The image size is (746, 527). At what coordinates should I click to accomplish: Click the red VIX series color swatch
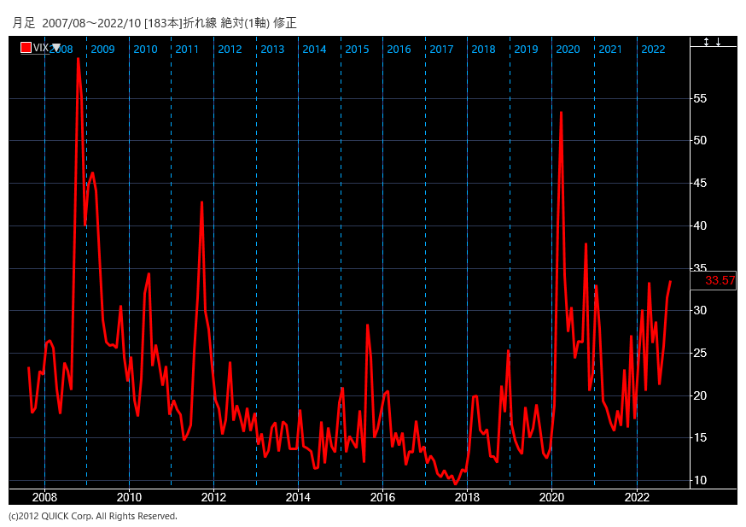(26, 49)
